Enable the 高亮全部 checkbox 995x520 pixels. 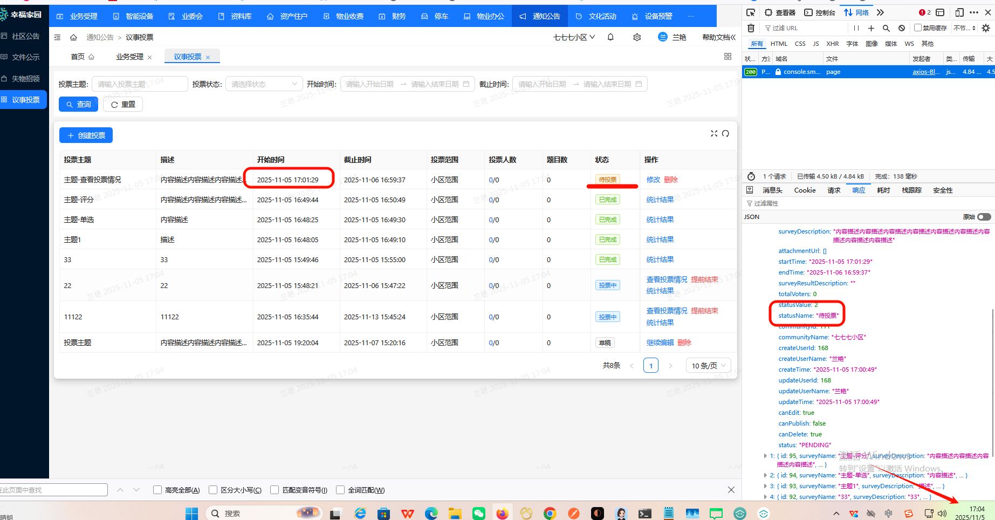pyautogui.click(x=157, y=490)
